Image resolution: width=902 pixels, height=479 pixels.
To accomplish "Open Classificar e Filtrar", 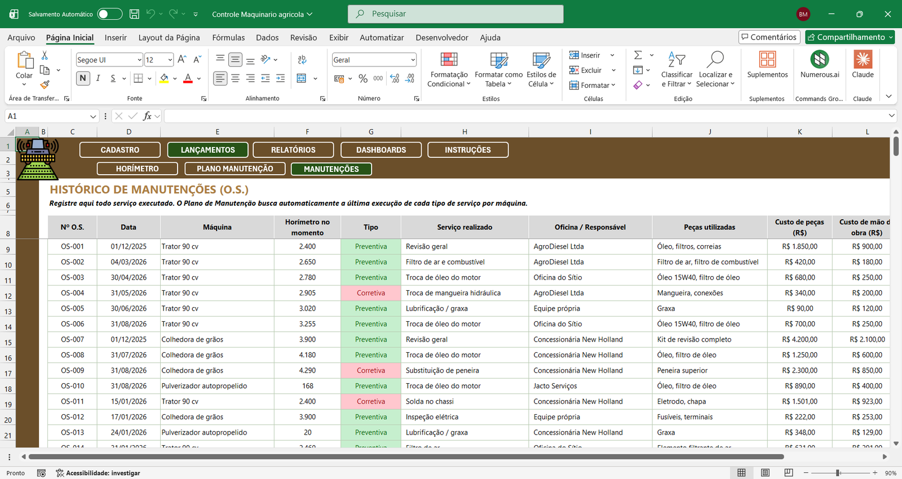I will [x=676, y=70].
